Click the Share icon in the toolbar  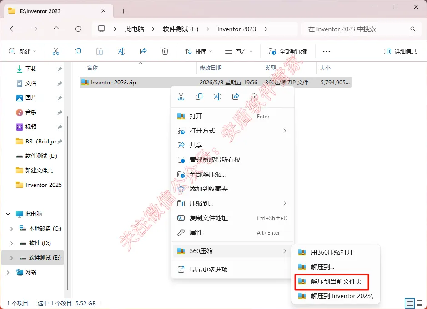(x=143, y=51)
